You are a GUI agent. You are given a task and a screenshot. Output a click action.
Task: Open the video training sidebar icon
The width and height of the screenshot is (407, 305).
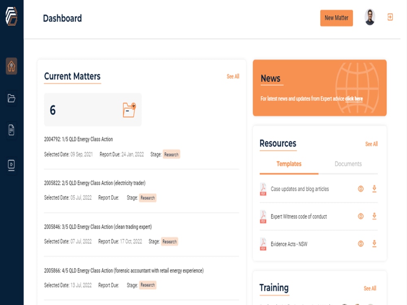[x=11, y=165]
